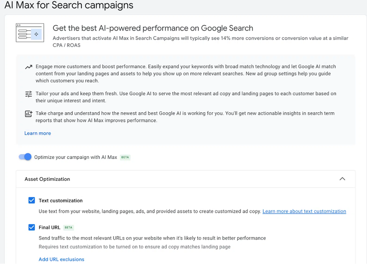Uncheck the Final URL checkbox

coord(31,227)
